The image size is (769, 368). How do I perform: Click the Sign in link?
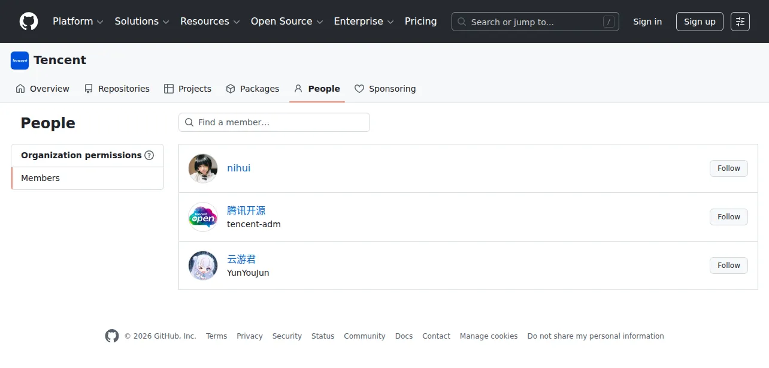pyautogui.click(x=647, y=22)
